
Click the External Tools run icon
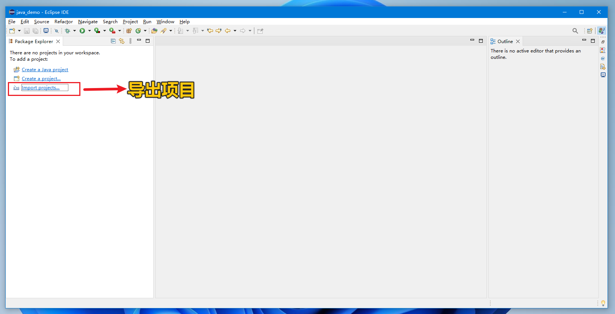[x=112, y=31]
